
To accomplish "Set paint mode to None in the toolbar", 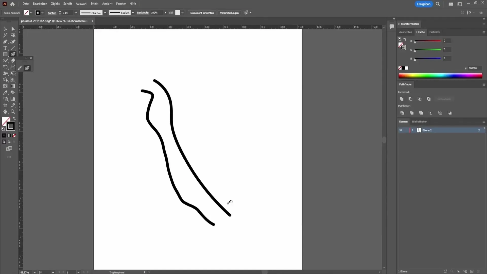I will pyautogui.click(x=14, y=135).
